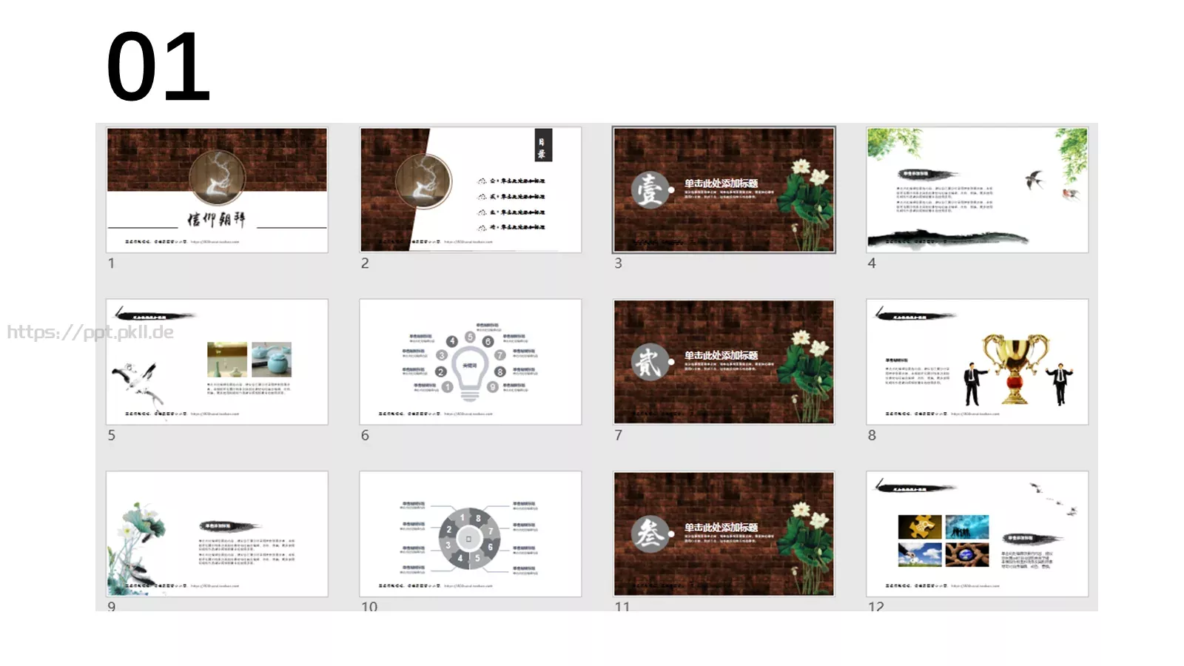The height and width of the screenshot is (666, 1184).
Task: Click the large 01 heading number
Action: (x=158, y=67)
